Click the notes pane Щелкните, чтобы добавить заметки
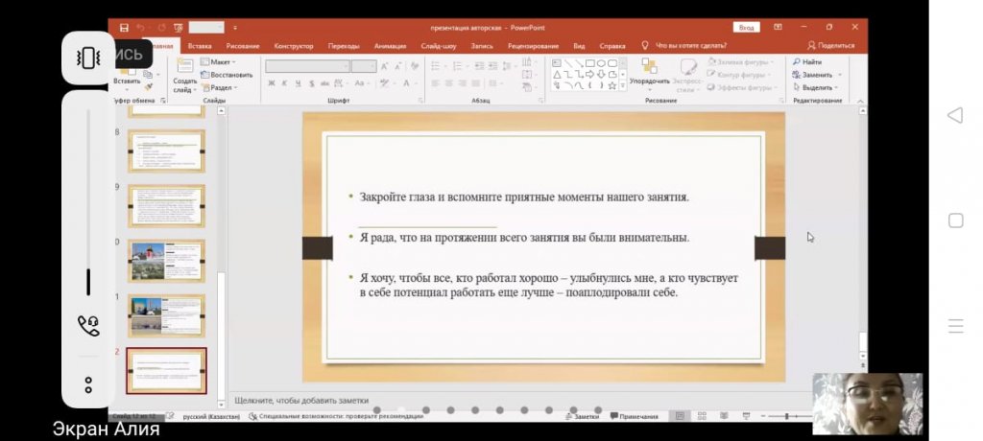This screenshot has width=983, height=441. 301,401
